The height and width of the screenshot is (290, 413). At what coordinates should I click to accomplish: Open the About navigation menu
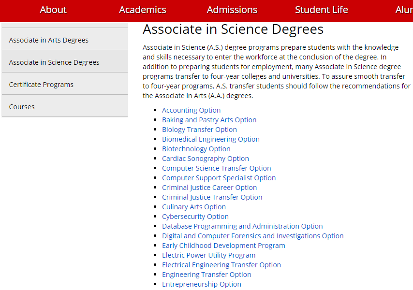point(53,10)
